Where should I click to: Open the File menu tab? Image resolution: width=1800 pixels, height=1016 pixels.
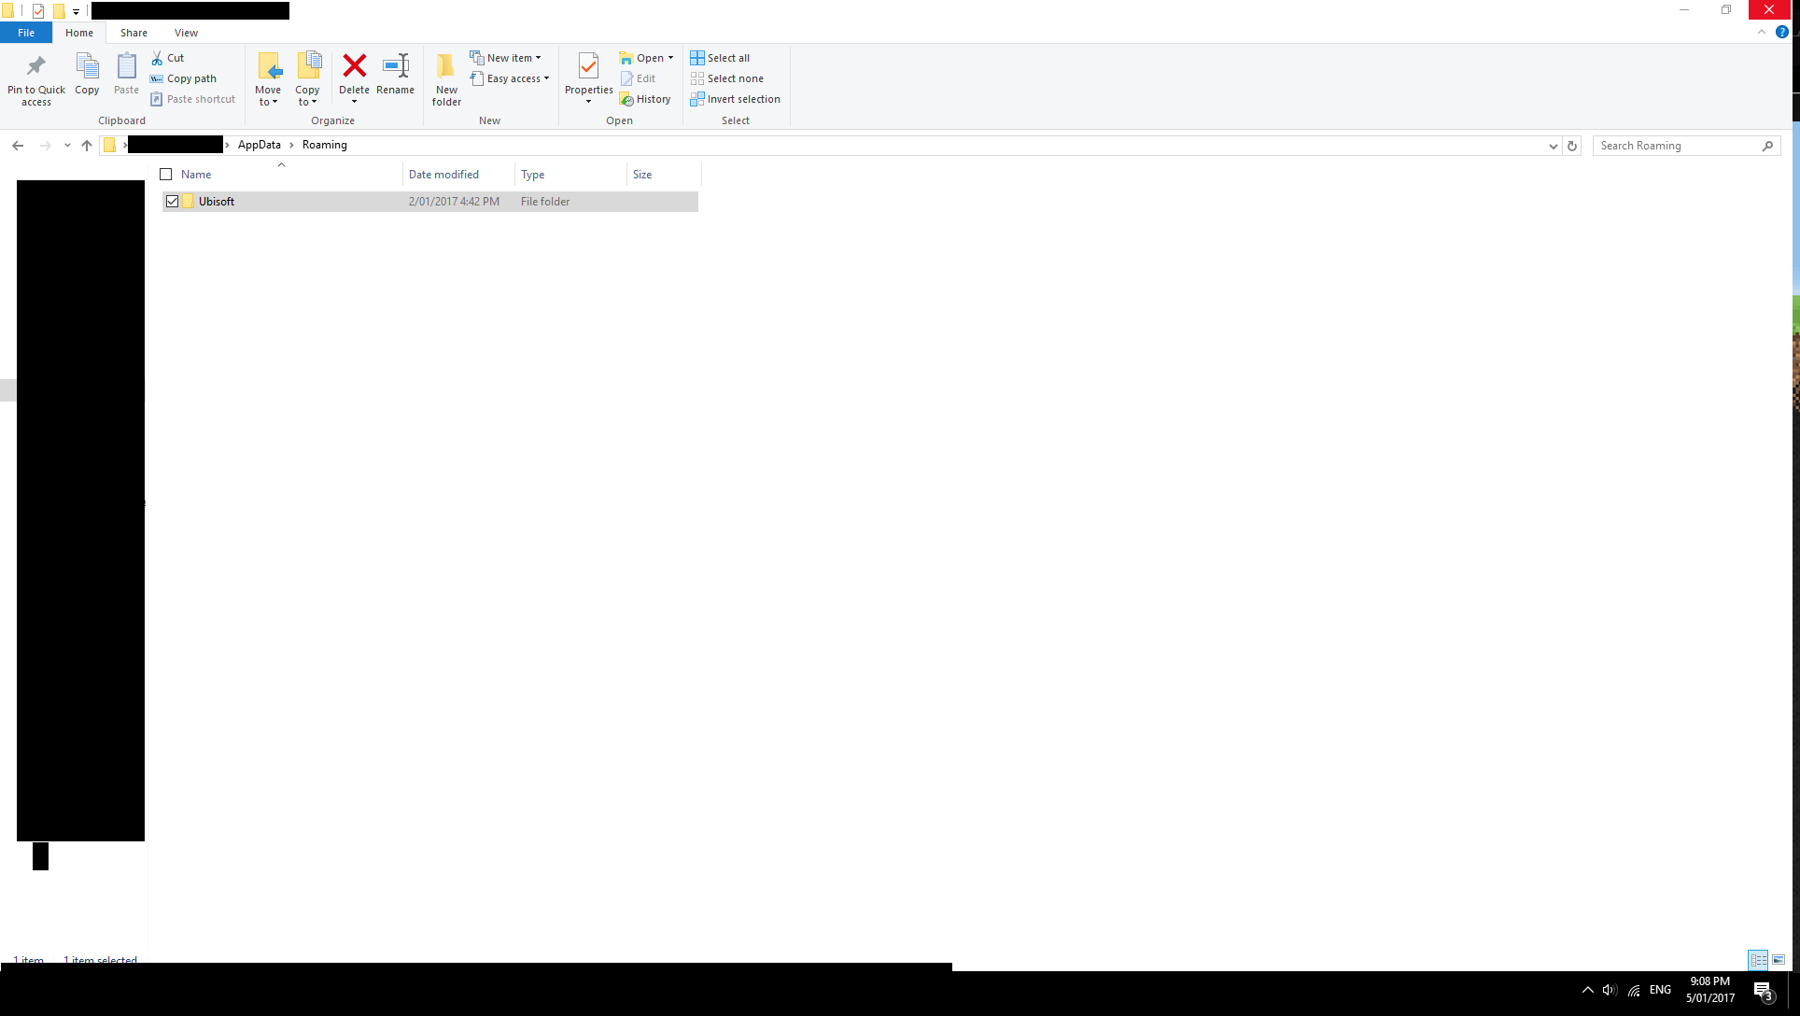click(x=26, y=33)
